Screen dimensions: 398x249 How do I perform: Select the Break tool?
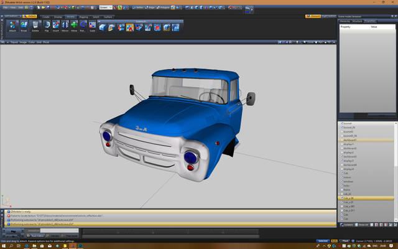click(24, 26)
